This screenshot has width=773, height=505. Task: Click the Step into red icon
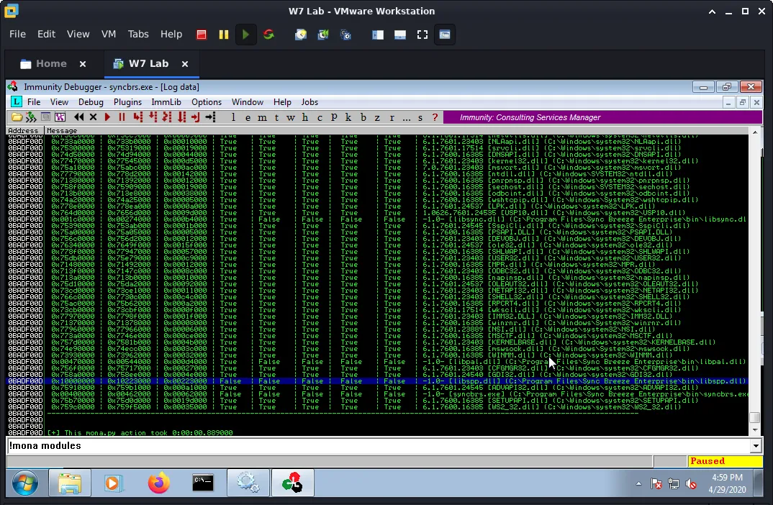point(138,117)
